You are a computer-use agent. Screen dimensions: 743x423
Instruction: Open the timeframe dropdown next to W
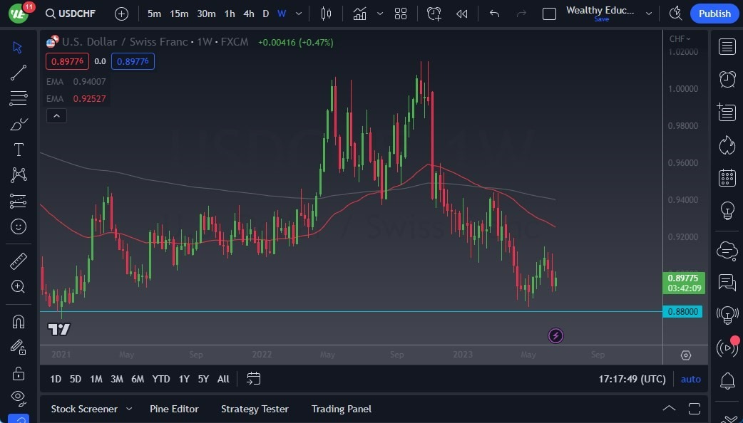[298, 13]
